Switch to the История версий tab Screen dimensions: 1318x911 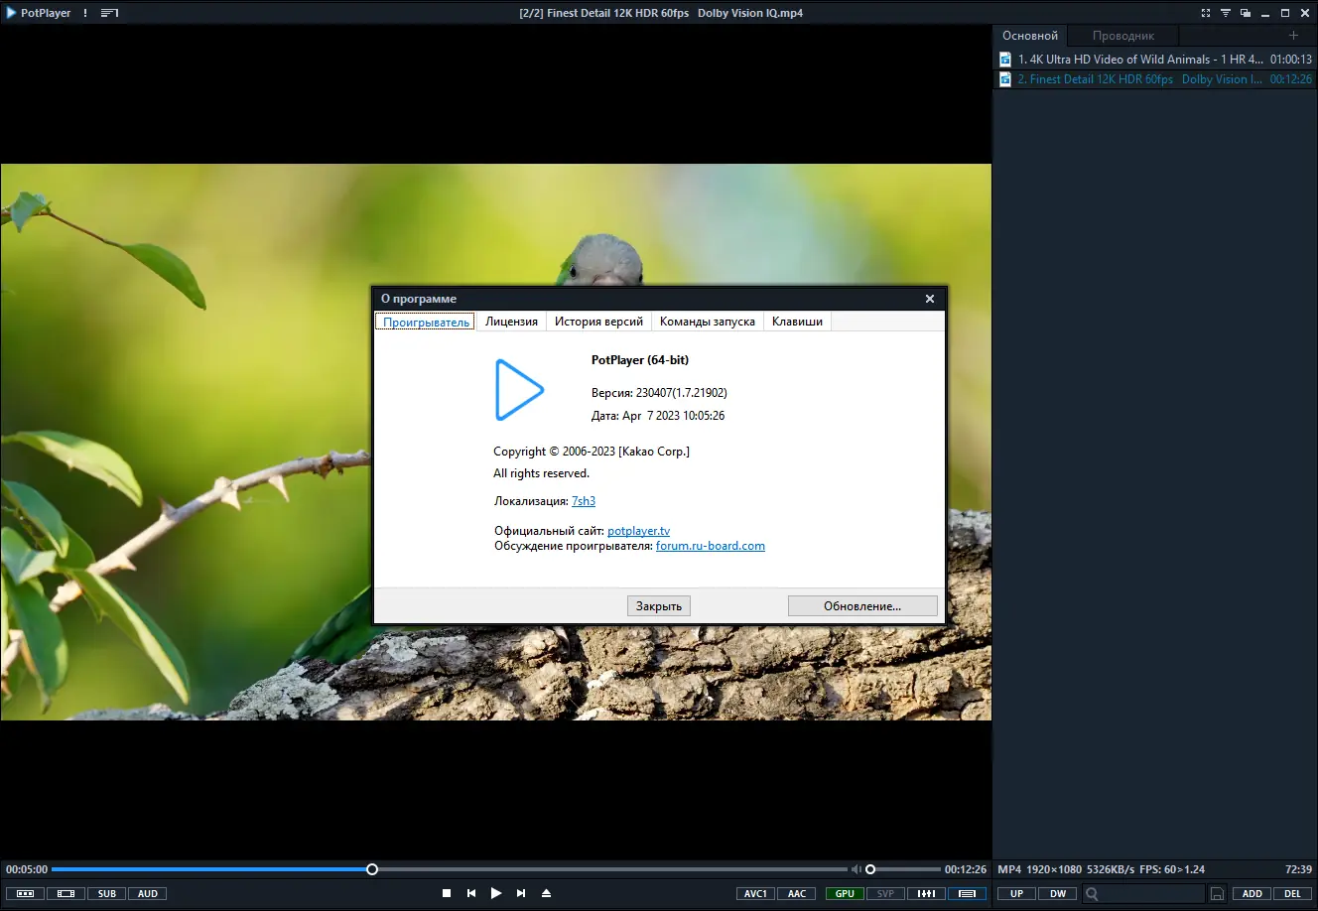598,322
